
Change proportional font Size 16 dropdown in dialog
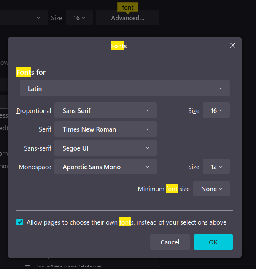click(x=216, y=110)
